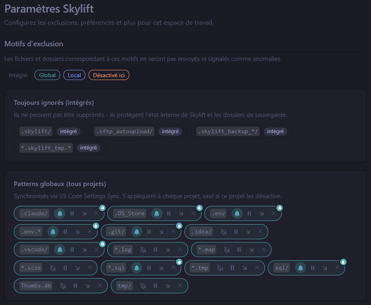Image resolution: width=371 pixels, height=305 pixels.
Task: Remove the .claude/ pattern with X
Action: click(96, 213)
